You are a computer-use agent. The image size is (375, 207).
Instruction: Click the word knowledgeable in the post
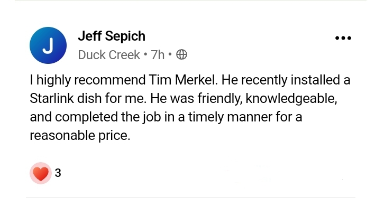(x=291, y=99)
